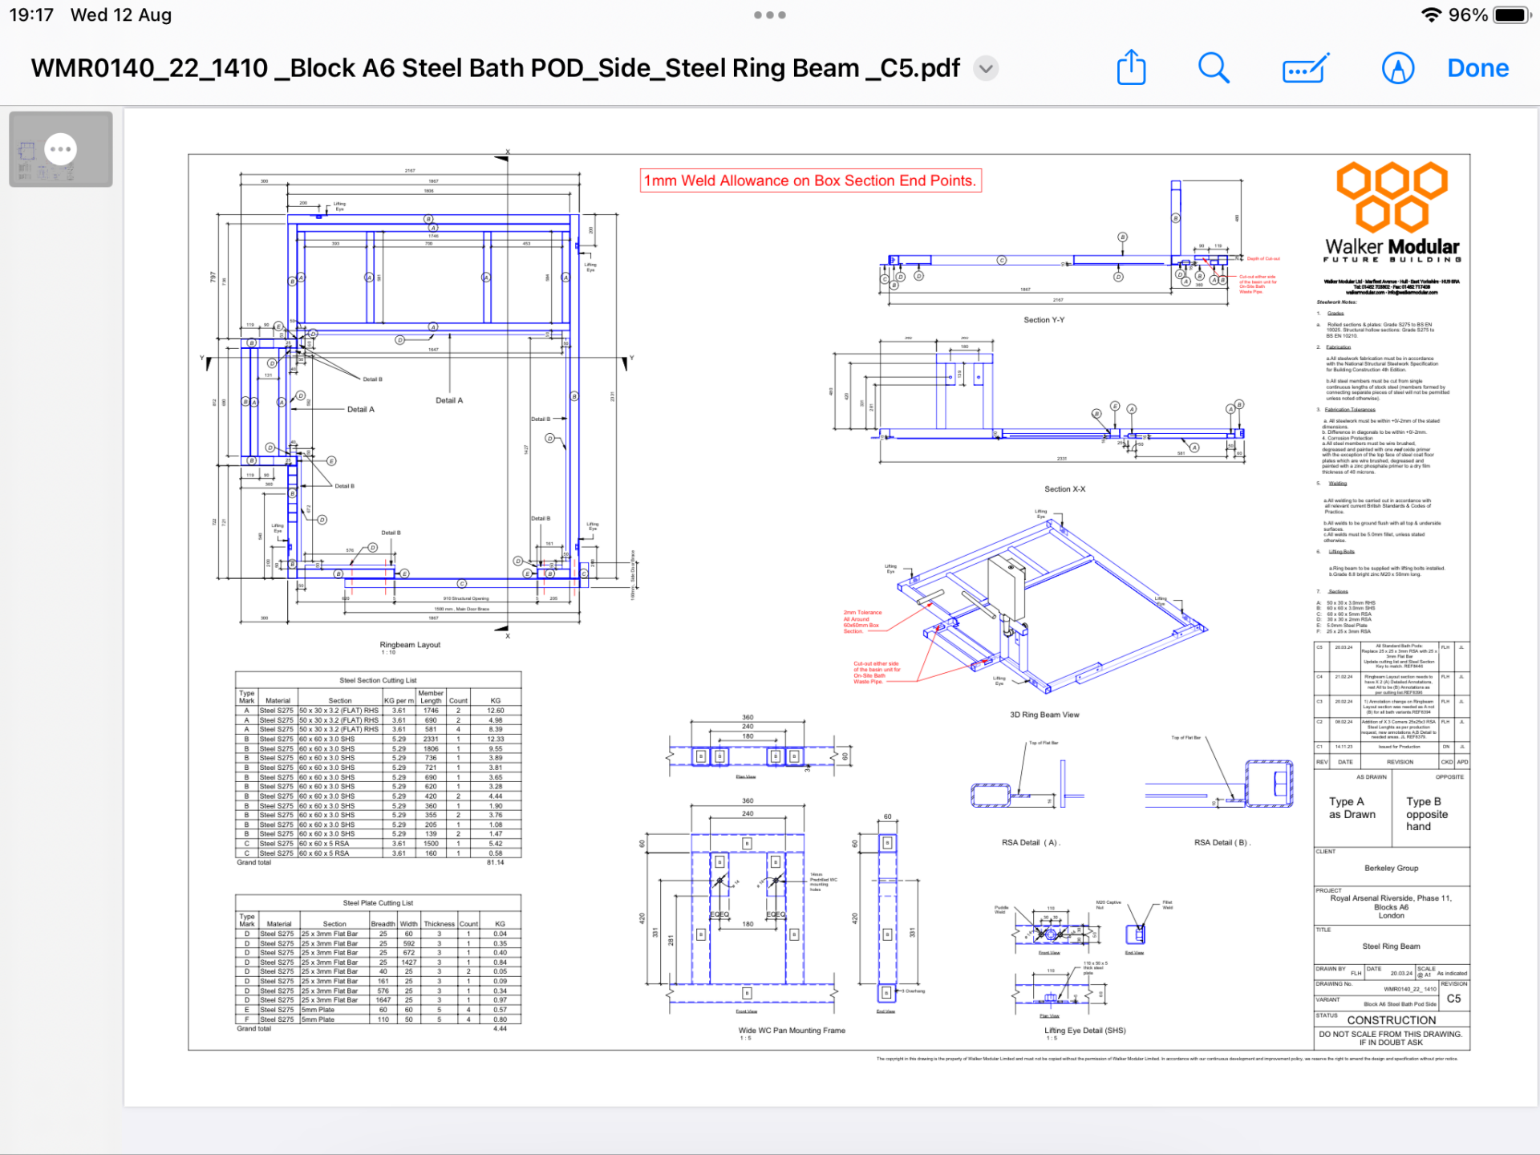Enable the Markup pen tool
The image size is (1540, 1155).
(1398, 68)
